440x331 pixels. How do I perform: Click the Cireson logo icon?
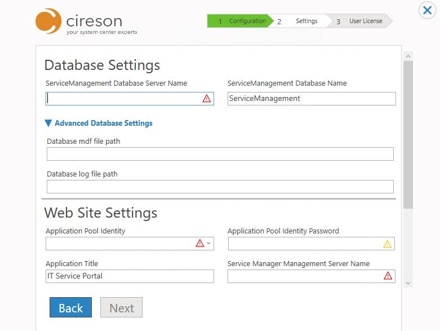click(48, 21)
